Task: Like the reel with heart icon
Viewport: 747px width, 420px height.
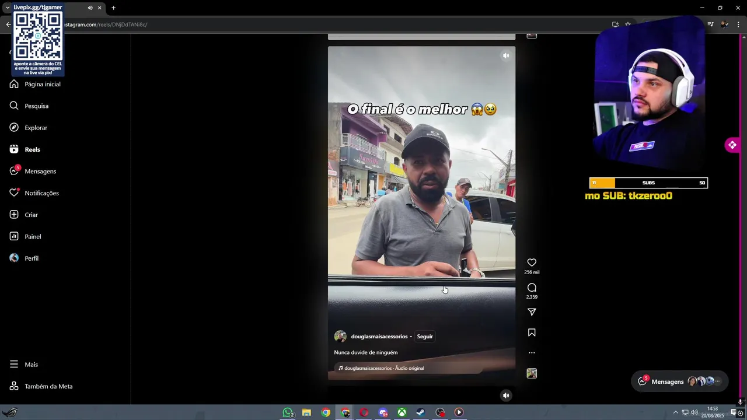Action: coord(532,262)
